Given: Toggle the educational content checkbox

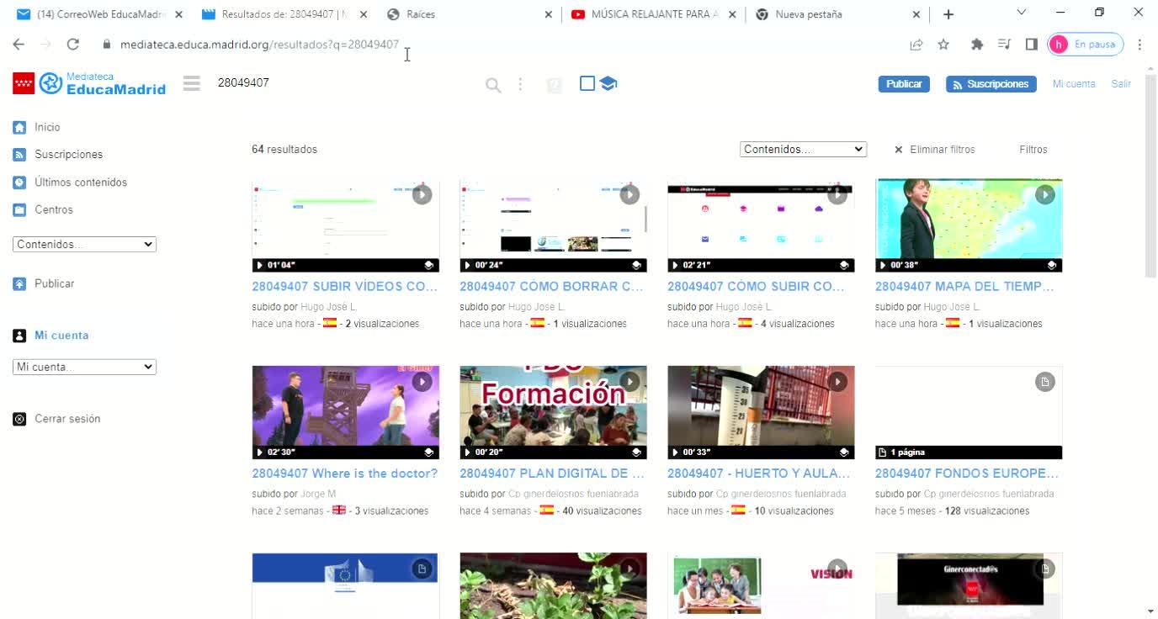Looking at the screenshot, I should click(x=587, y=83).
